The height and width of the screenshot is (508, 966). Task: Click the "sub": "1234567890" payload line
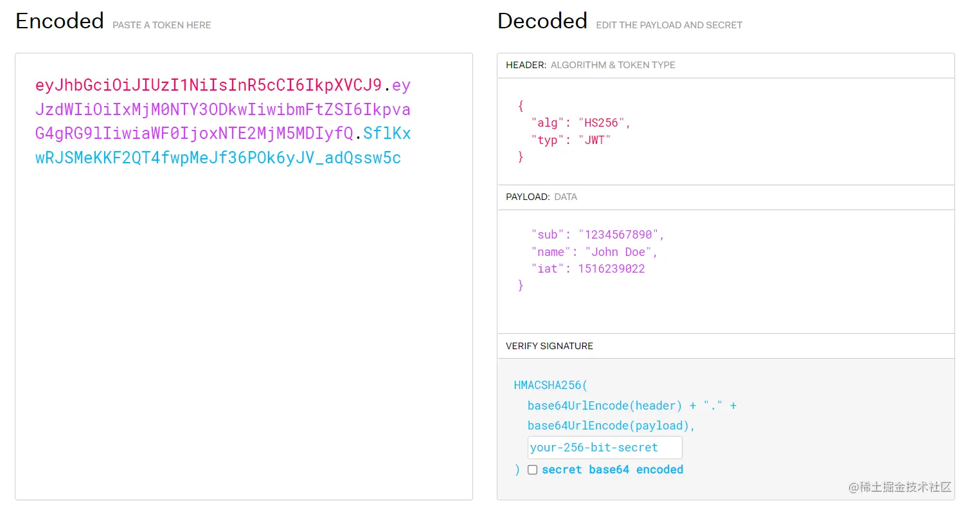point(597,235)
